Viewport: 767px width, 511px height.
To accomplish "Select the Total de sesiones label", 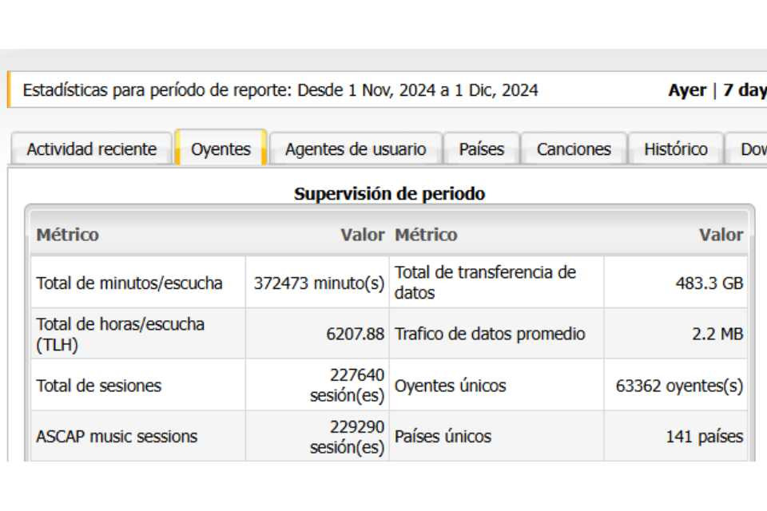I will click(x=98, y=386).
